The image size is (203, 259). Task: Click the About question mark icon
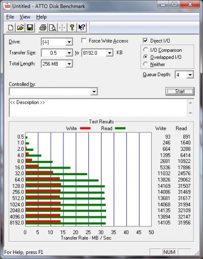tap(72, 27)
